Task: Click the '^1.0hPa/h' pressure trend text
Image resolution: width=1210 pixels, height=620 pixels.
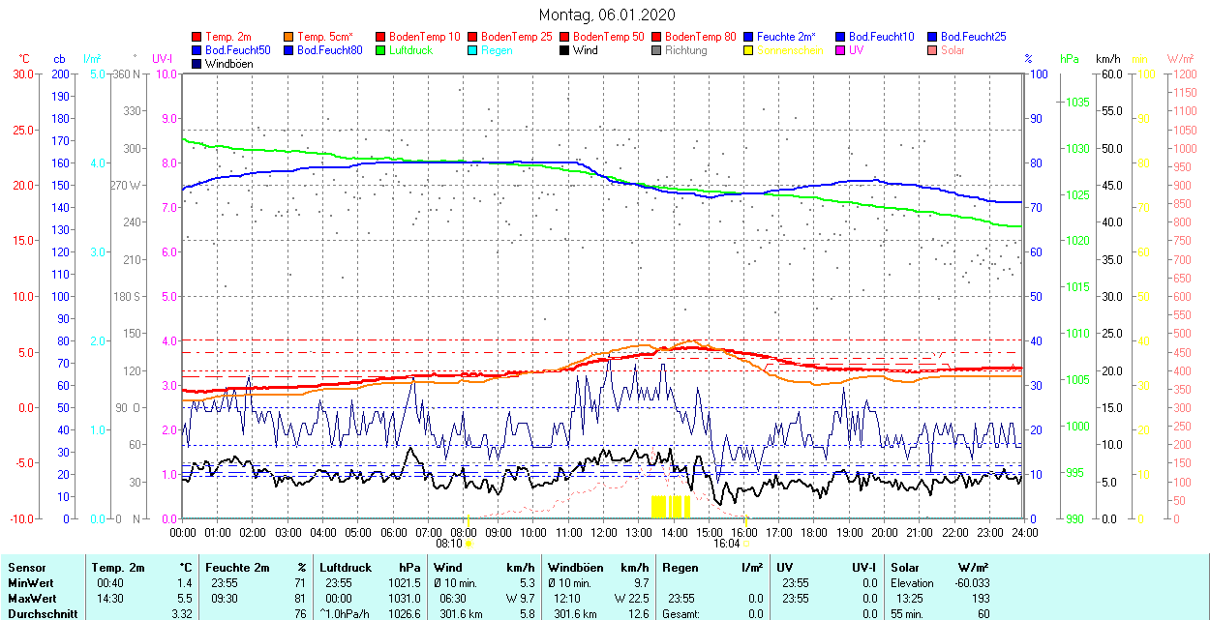Action: pyautogui.click(x=344, y=614)
